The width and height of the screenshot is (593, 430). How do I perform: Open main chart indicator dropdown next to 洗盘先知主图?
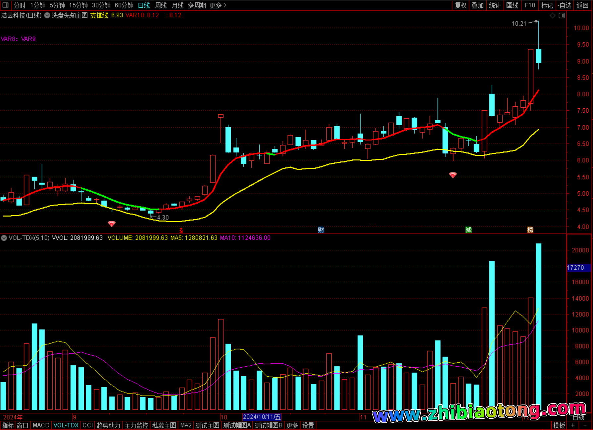[x=47, y=15]
